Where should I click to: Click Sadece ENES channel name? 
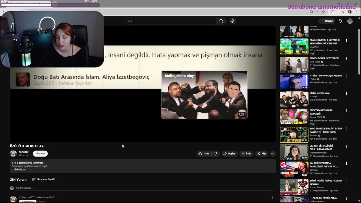pyautogui.click(x=316, y=117)
